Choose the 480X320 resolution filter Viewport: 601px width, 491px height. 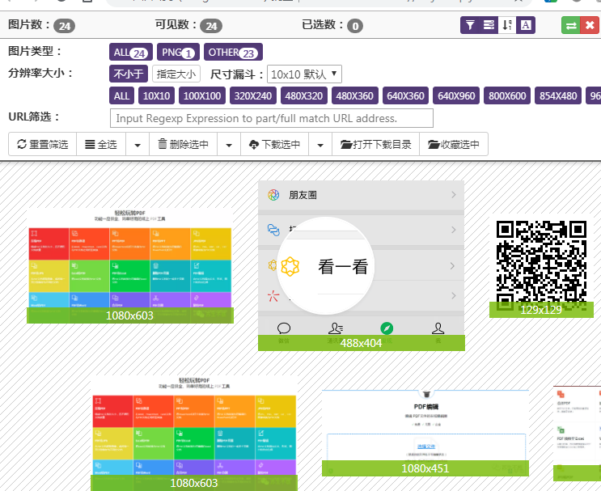click(x=304, y=95)
